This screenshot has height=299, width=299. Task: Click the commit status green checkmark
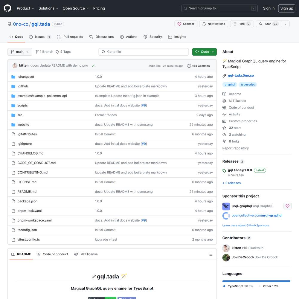93,65
